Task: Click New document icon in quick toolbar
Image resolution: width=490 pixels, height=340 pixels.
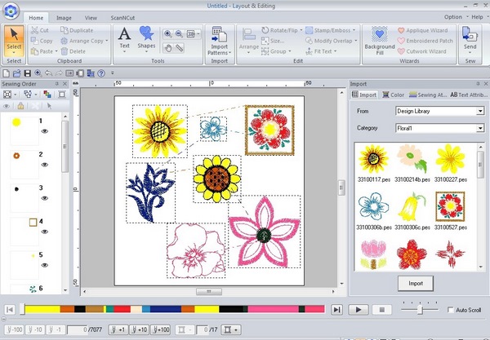Action: coord(6,73)
